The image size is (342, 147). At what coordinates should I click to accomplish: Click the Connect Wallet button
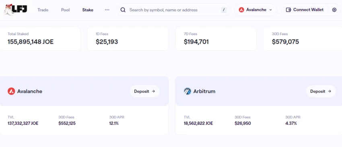pyautogui.click(x=305, y=10)
